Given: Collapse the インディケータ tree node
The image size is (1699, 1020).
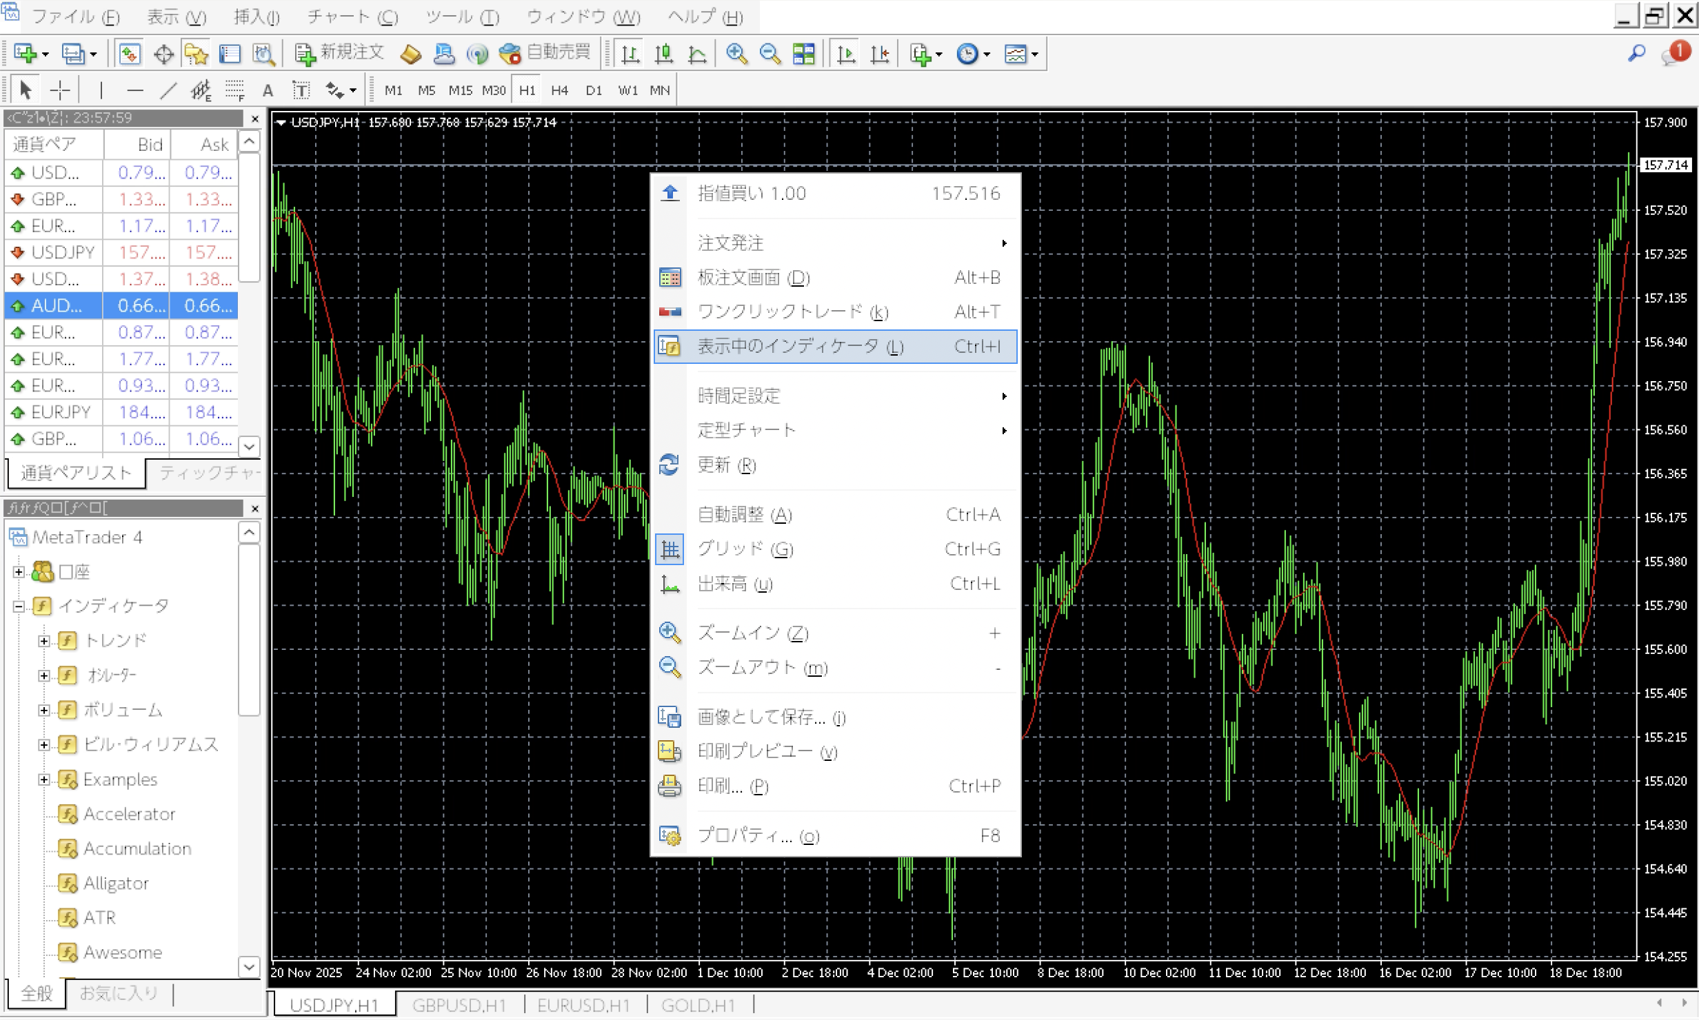Looking at the screenshot, I should pyautogui.click(x=19, y=606).
